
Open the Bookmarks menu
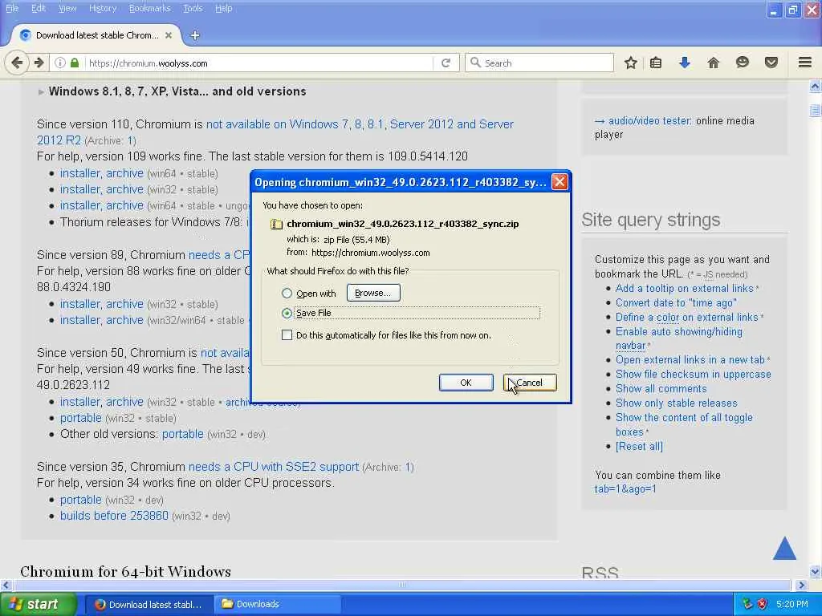click(150, 8)
